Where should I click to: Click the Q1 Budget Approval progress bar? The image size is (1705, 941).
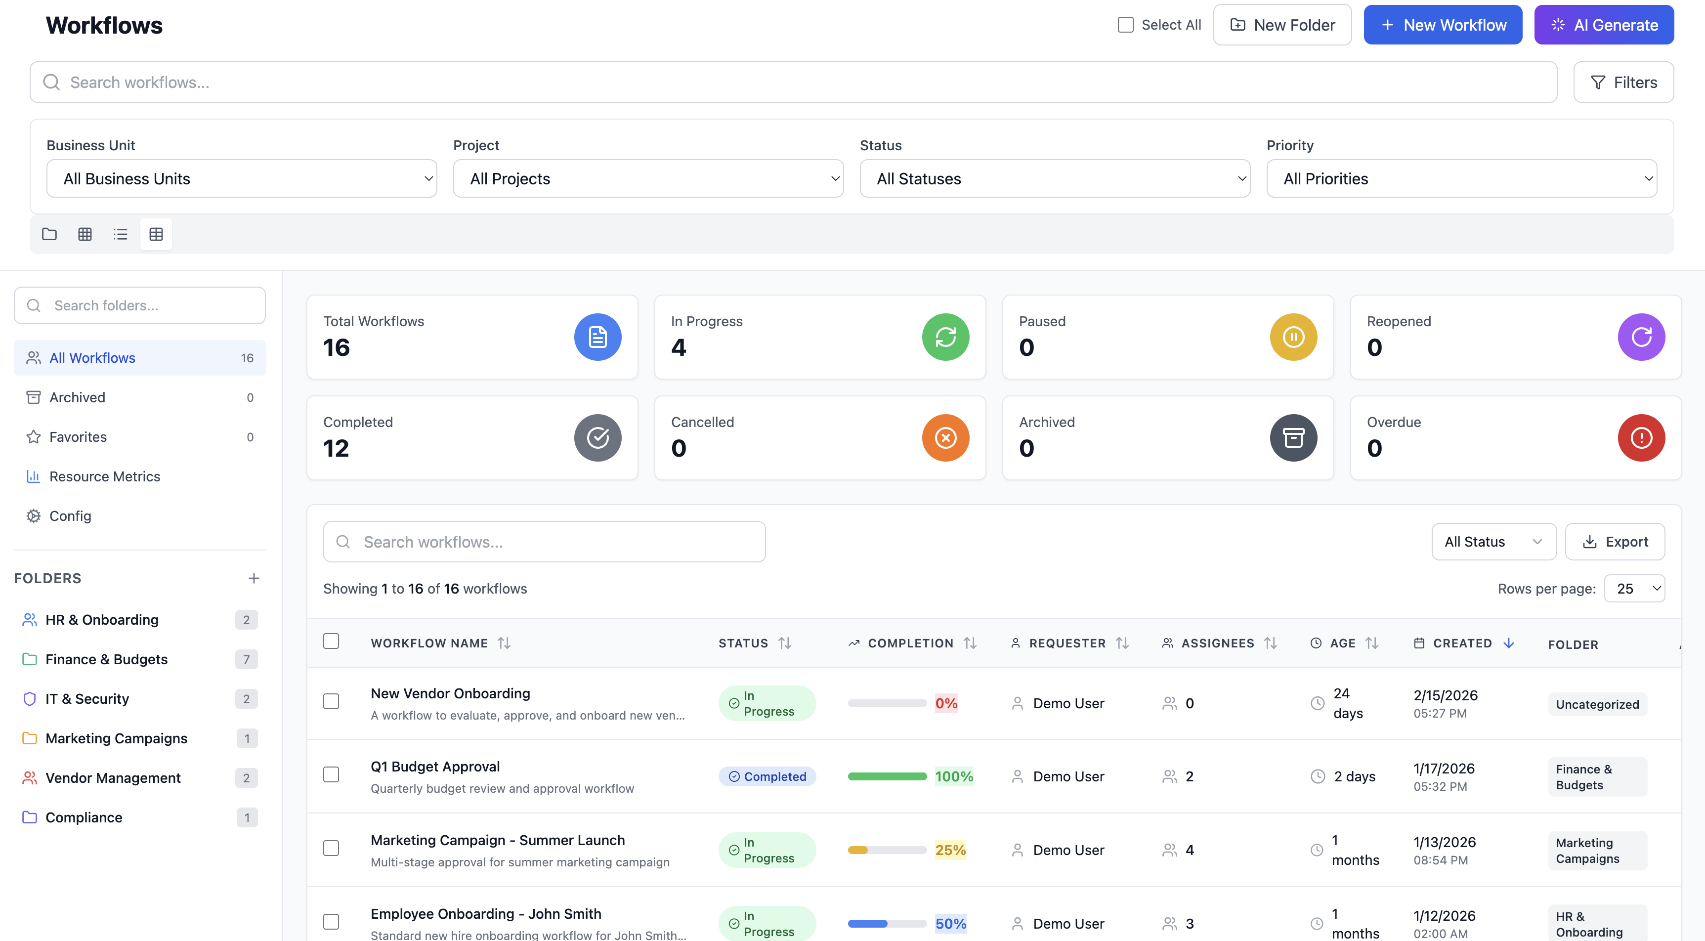(887, 776)
